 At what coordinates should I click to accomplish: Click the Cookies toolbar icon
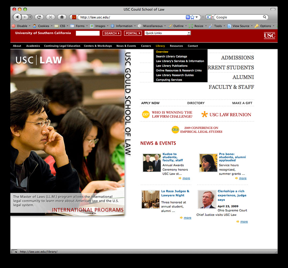click(x=34, y=26)
